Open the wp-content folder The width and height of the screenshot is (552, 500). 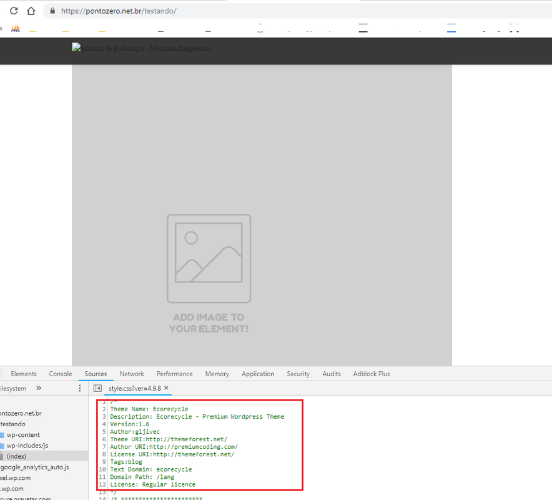pos(23,435)
